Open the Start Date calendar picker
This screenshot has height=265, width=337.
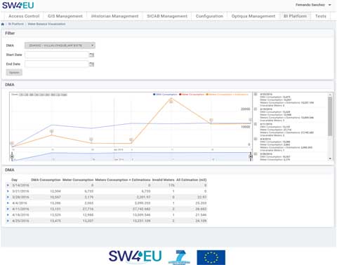coord(92,55)
